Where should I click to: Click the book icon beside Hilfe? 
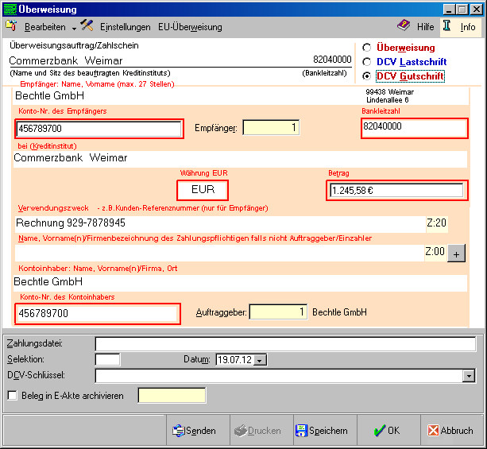(x=404, y=26)
